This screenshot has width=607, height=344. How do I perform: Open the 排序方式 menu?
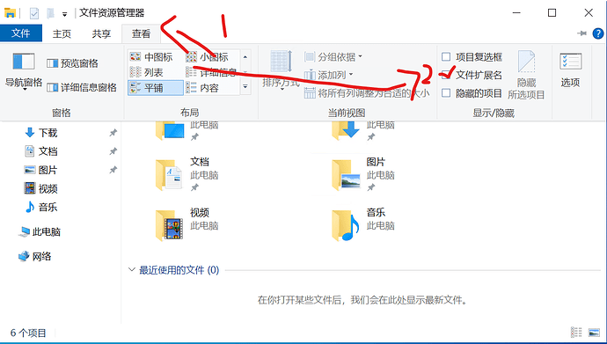[281, 70]
